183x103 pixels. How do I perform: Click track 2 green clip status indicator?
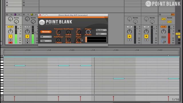32,15
